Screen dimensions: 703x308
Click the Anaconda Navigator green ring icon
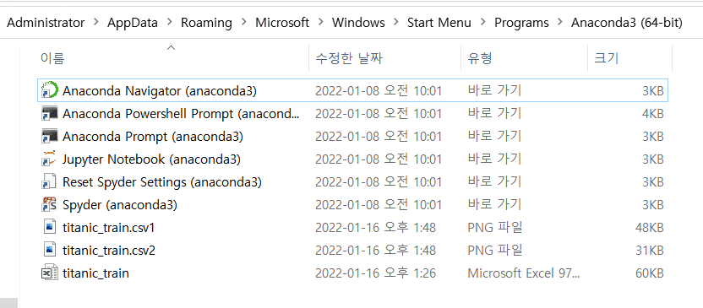tap(49, 90)
